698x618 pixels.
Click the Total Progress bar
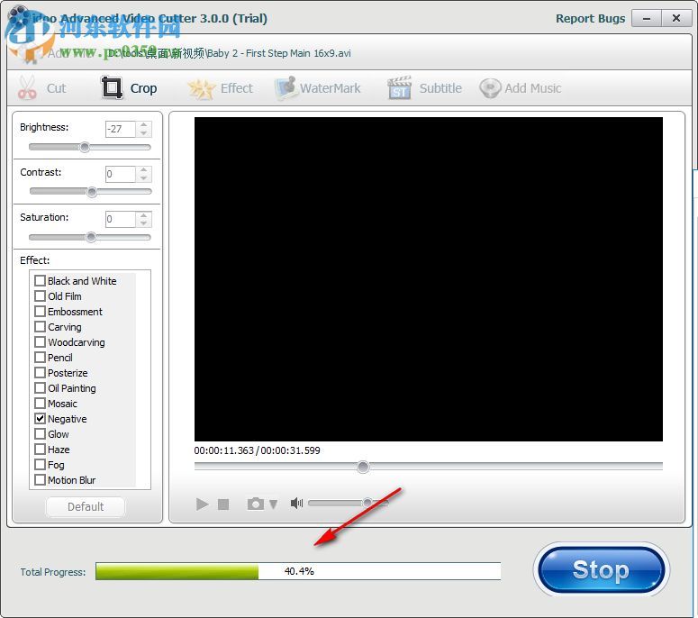tap(298, 571)
